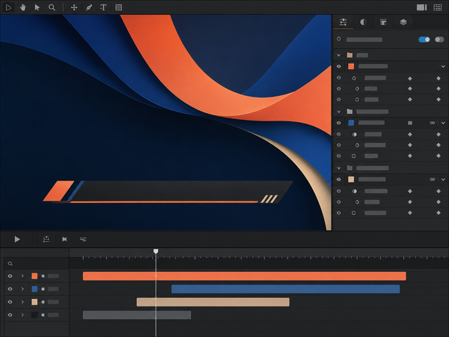Click the black swatch on timeline track
The width and height of the screenshot is (449, 337).
(x=34, y=315)
